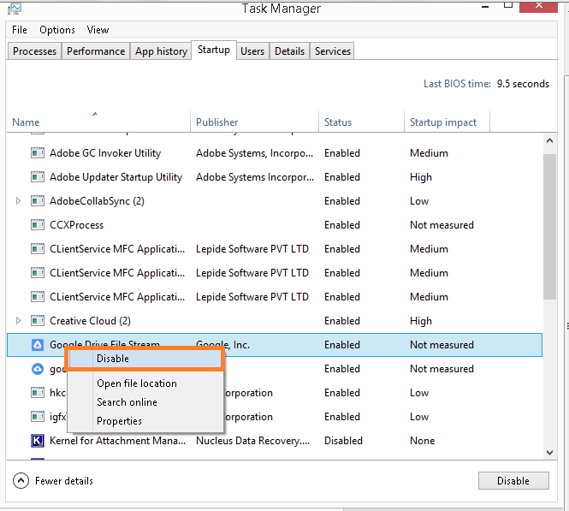Click the CCXProcess row icon
The image size is (569, 511).
click(38, 224)
